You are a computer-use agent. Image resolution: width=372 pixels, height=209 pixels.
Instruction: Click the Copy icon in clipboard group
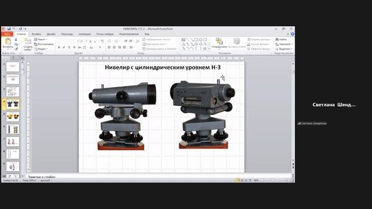pyautogui.click(x=16, y=44)
